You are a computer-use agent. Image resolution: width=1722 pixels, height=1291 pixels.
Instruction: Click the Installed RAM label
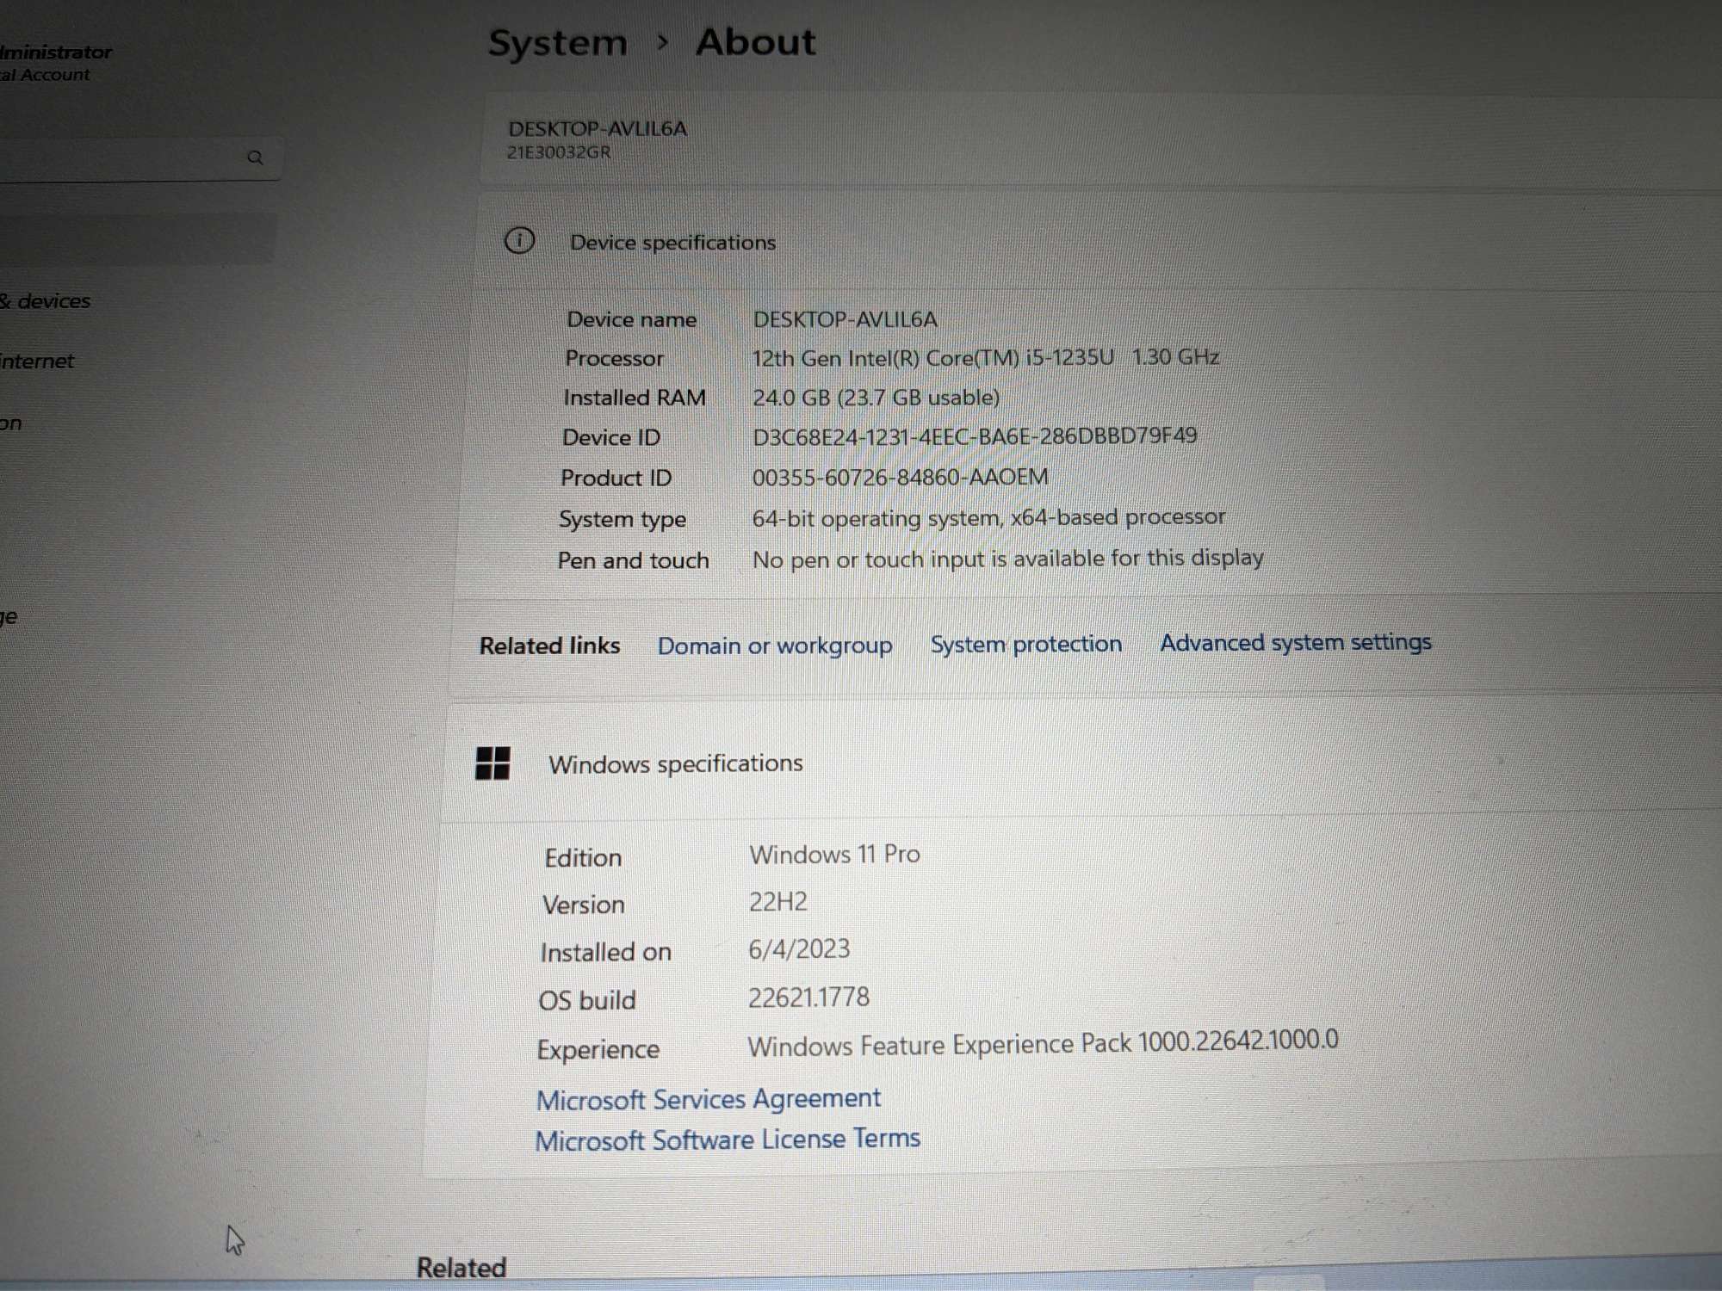coord(635,398)
